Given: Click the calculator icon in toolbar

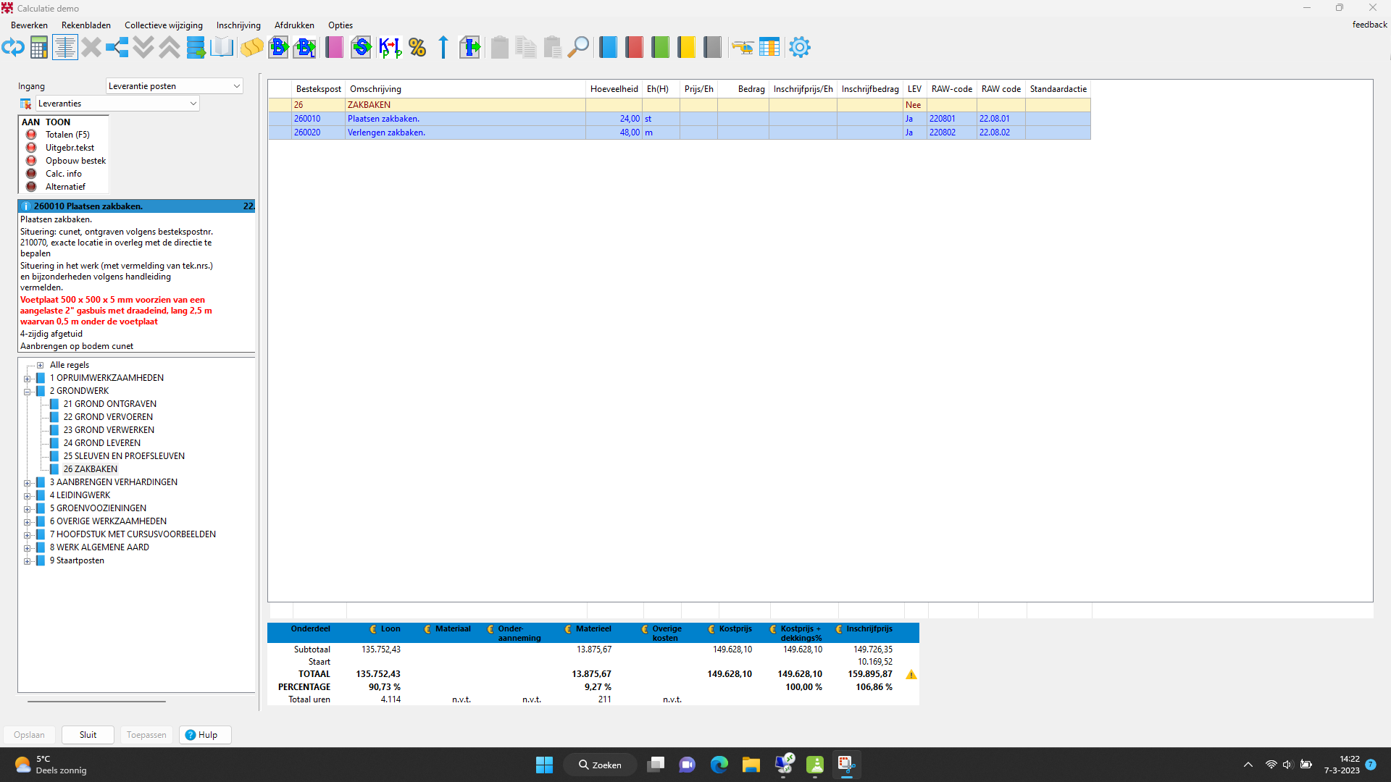Looking at the screenshot, I should 39,48.
